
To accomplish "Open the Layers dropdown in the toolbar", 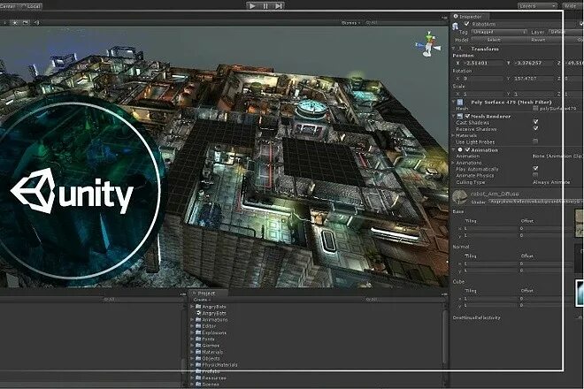I will tap(537, 6).
